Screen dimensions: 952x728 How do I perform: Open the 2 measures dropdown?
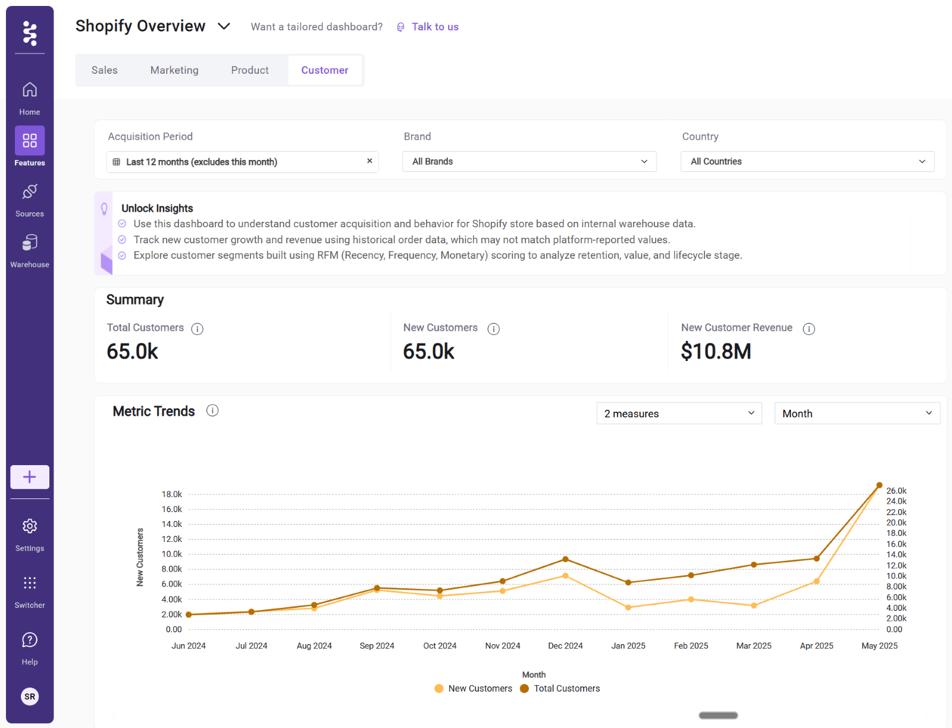pyautogui.click(x=679, y=413)
